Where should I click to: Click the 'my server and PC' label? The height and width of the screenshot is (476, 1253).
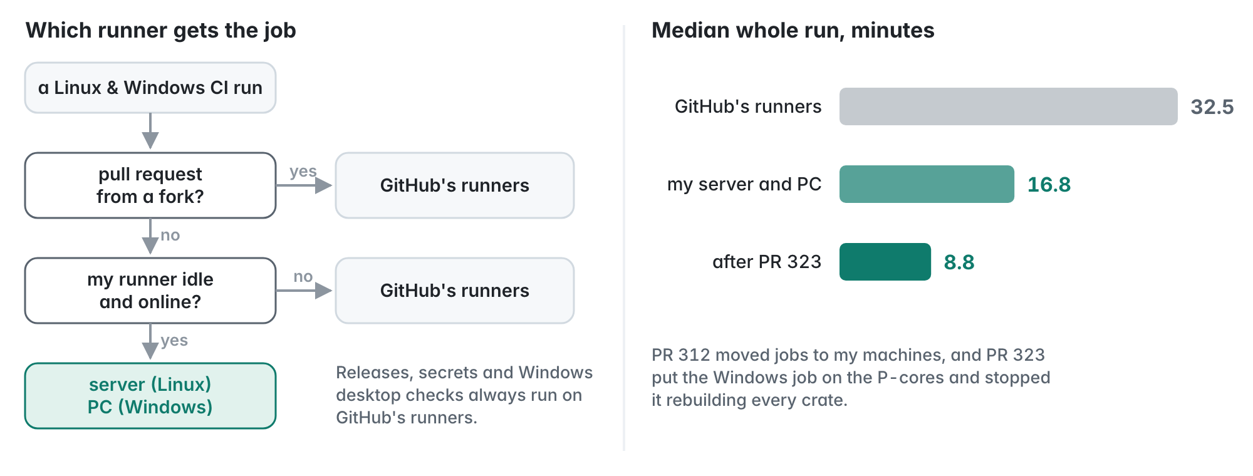pos(744,184)
